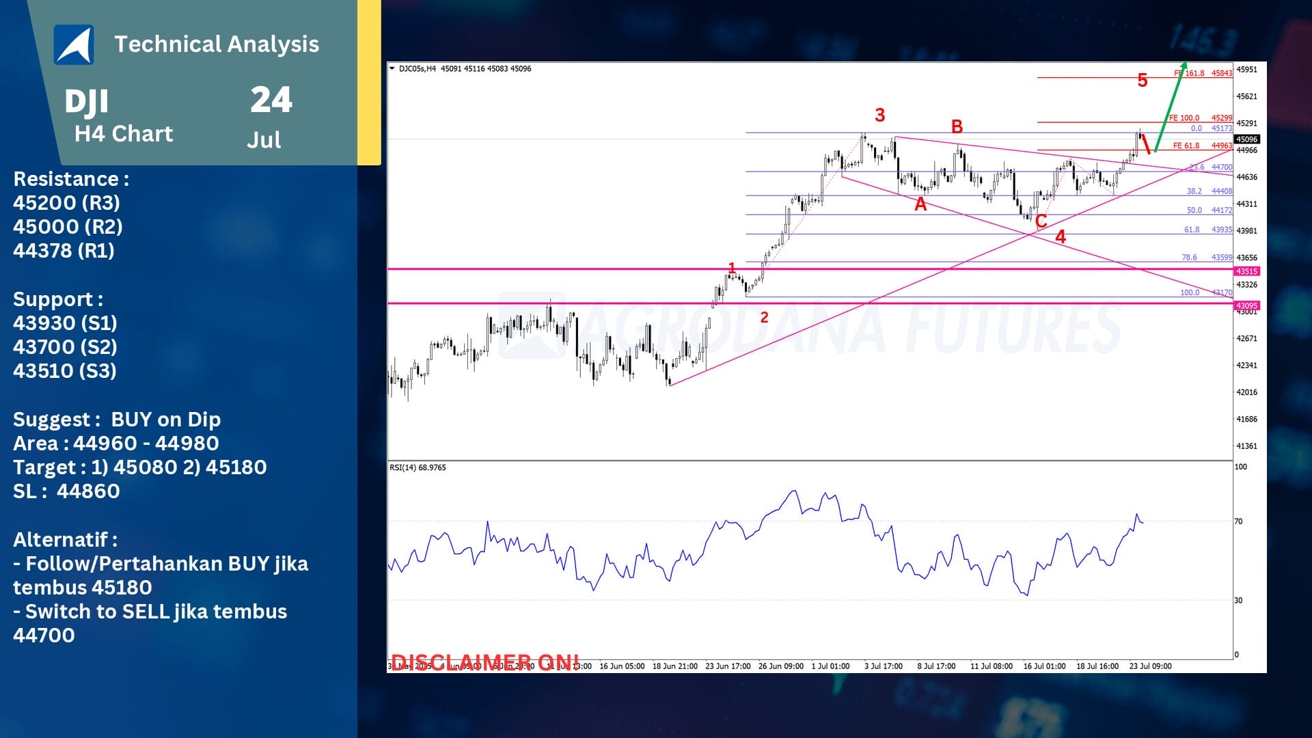Screen dimensions: 1312x738
Task: Click the 23 Jul 09:00 time axis label
Action: [x=1150, y=666]
